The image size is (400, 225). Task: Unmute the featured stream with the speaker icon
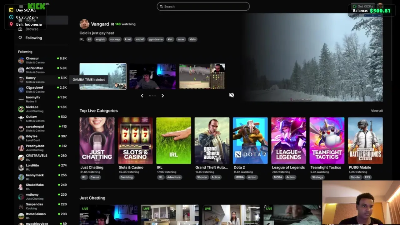coord(232,95)
